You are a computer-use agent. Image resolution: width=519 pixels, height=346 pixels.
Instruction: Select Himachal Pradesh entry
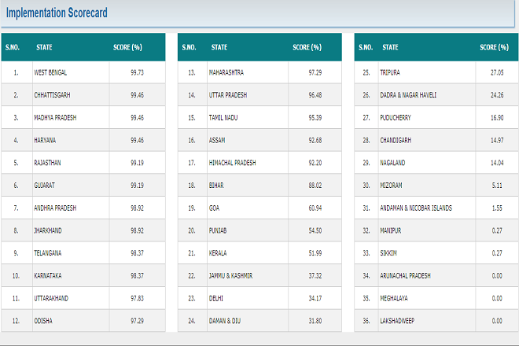coord(232,163)
